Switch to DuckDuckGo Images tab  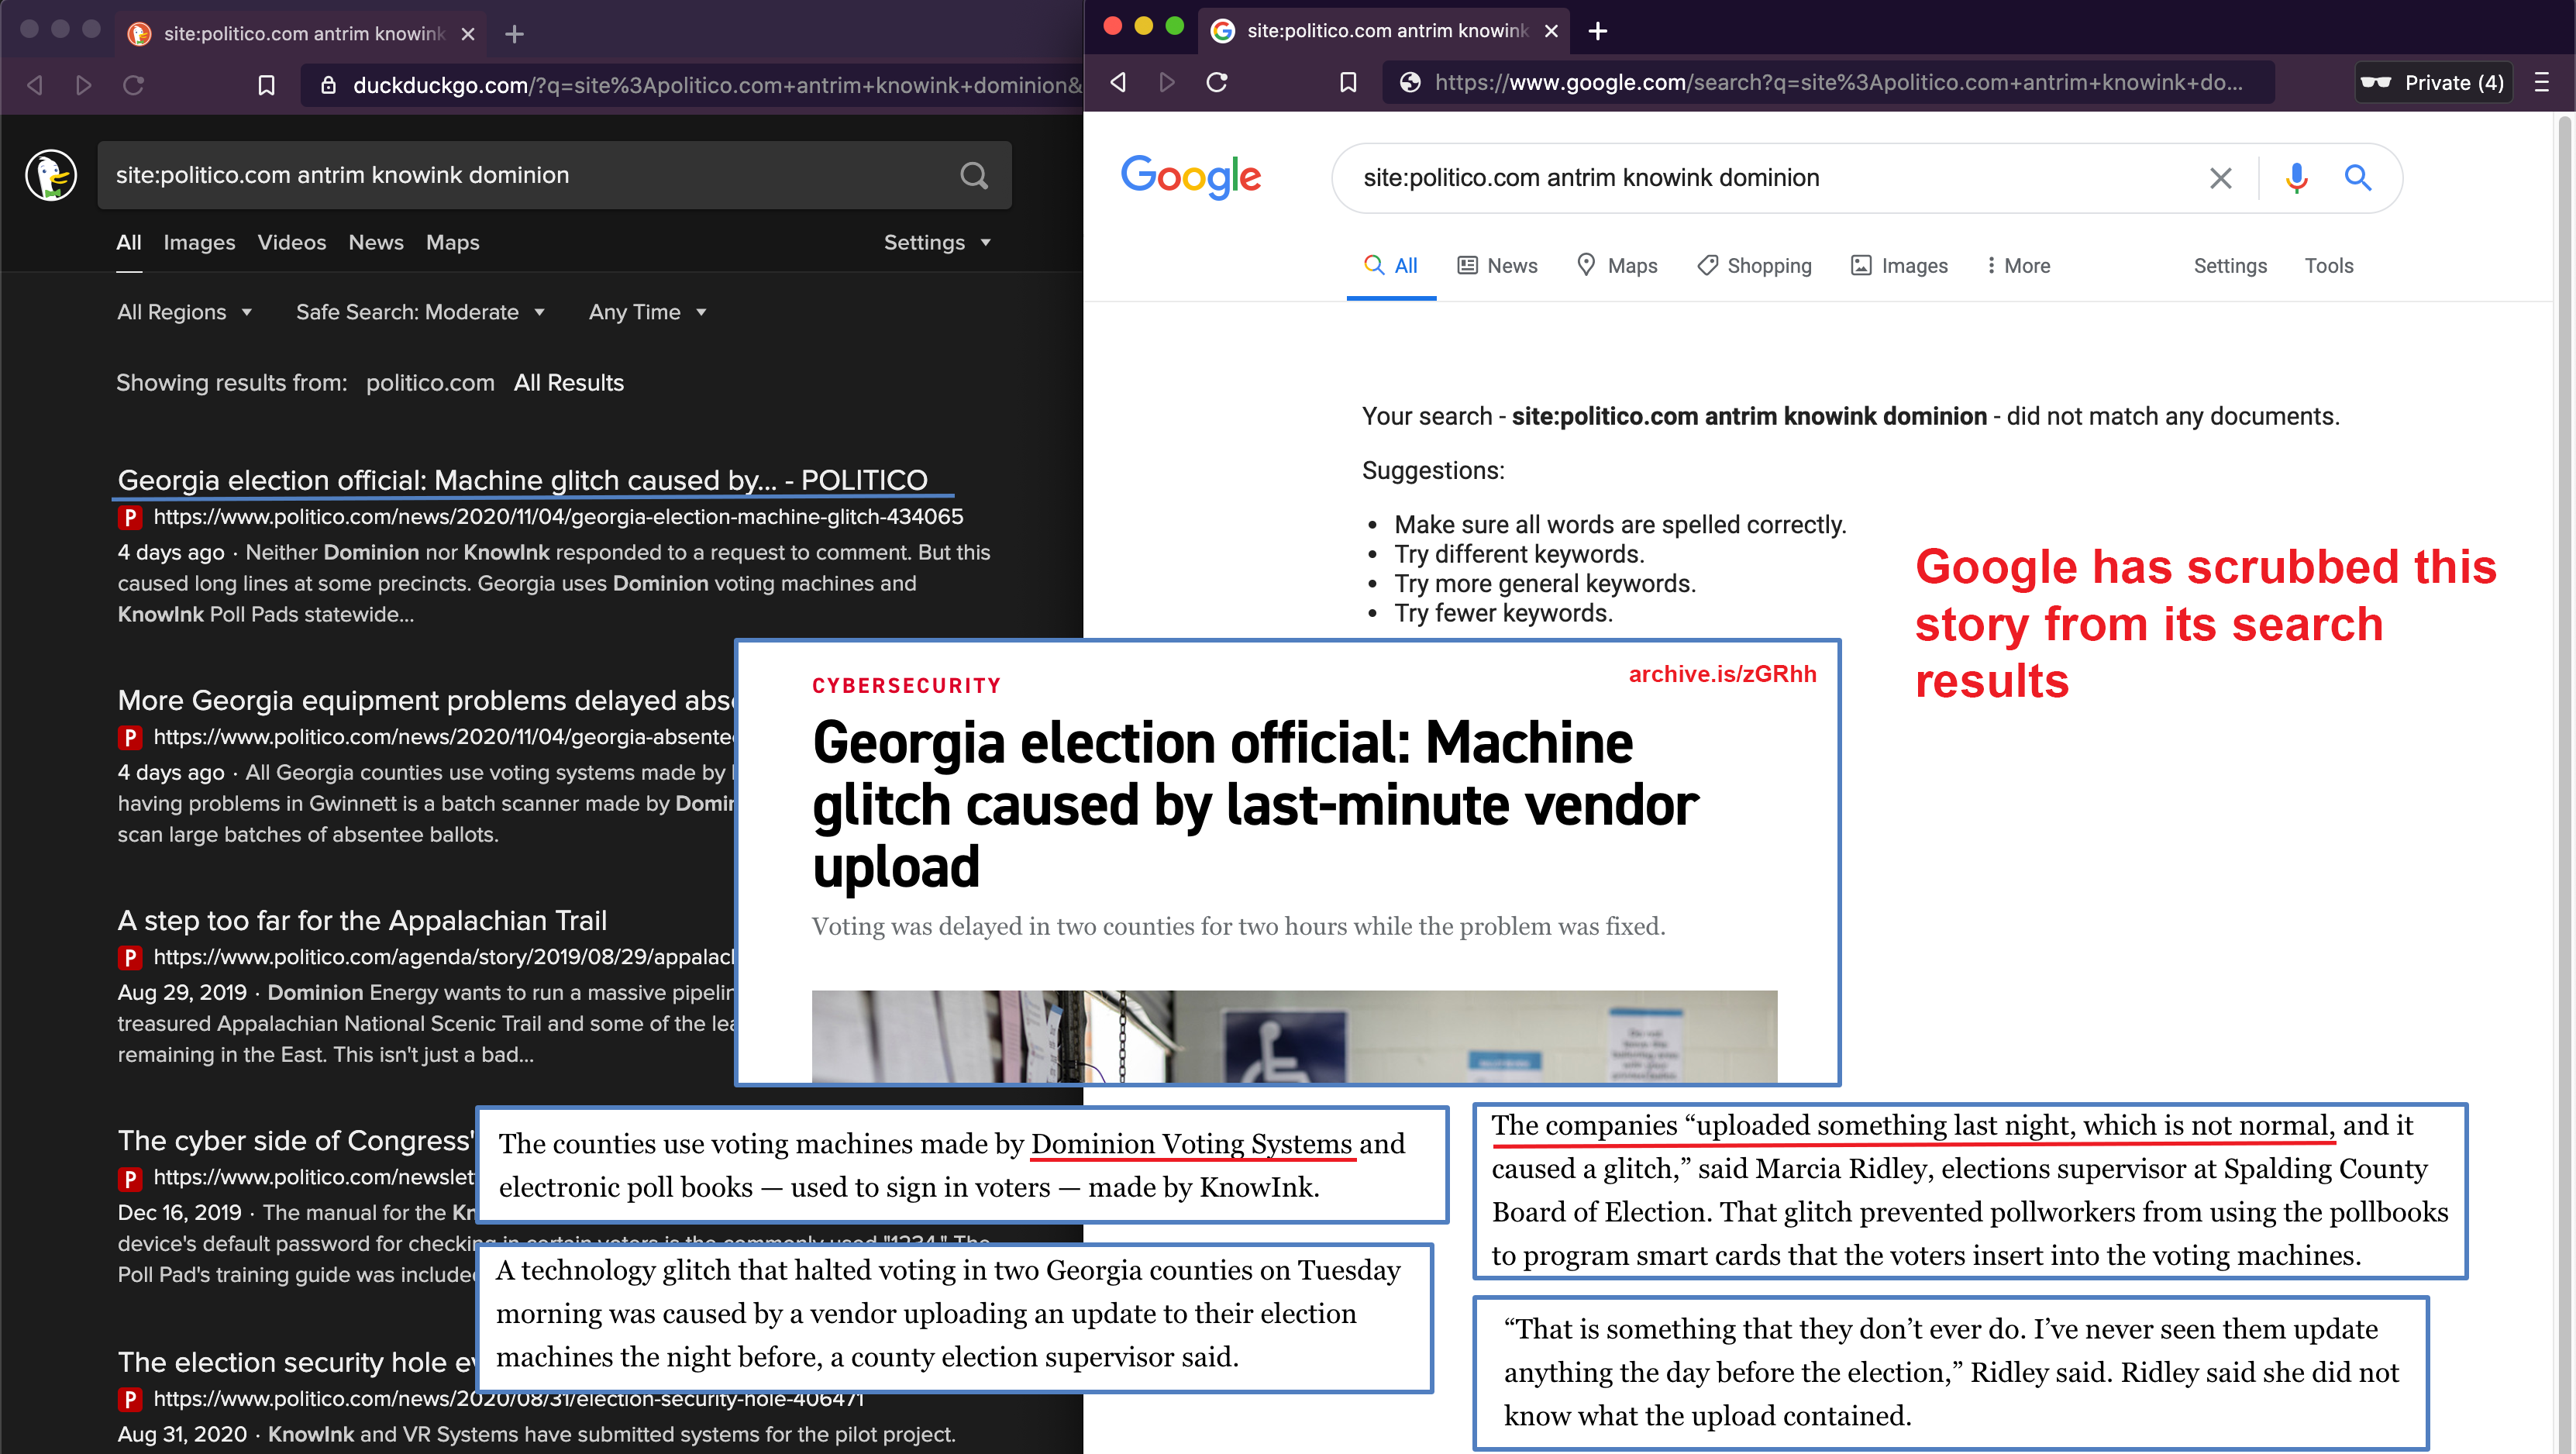point(199,242)
